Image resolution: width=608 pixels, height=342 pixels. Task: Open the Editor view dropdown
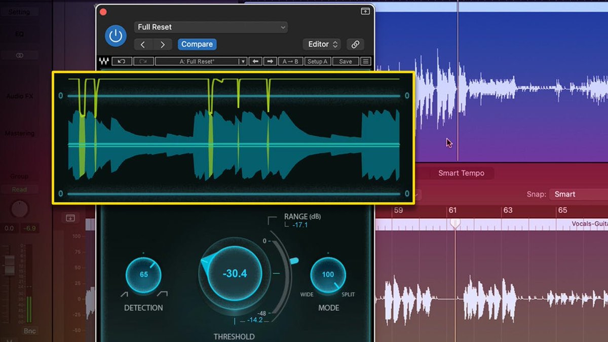point(322,44)
